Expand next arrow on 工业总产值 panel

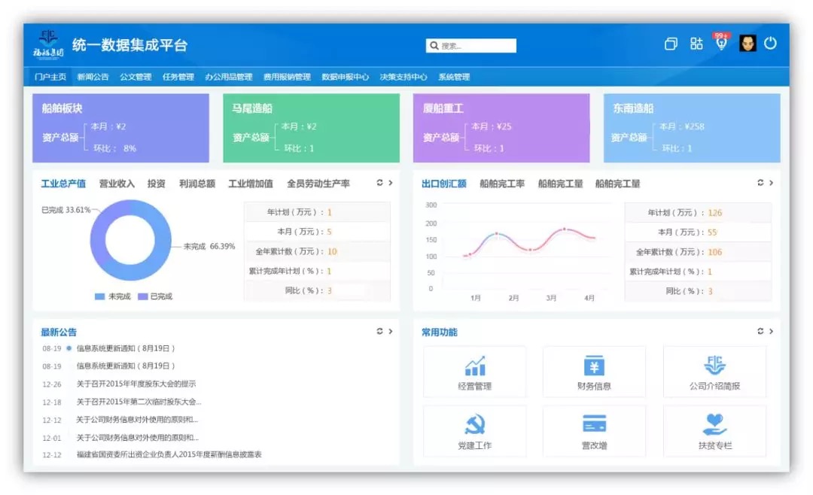click(x=391, y=183)
